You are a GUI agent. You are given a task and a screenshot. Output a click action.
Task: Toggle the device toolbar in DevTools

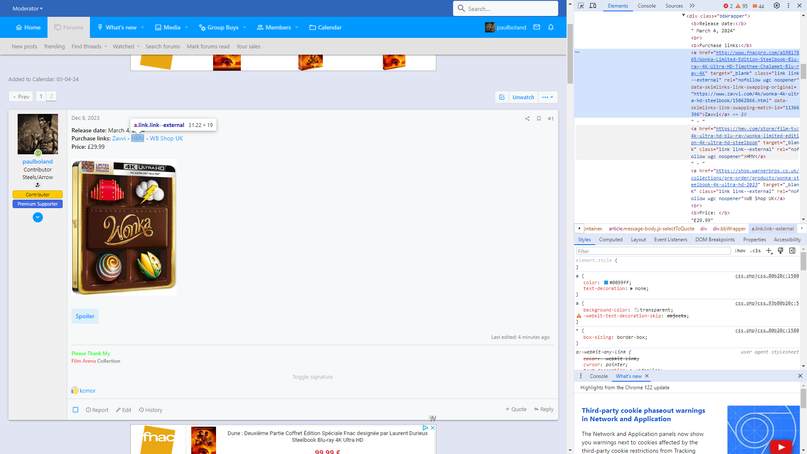tap(593, 6)
